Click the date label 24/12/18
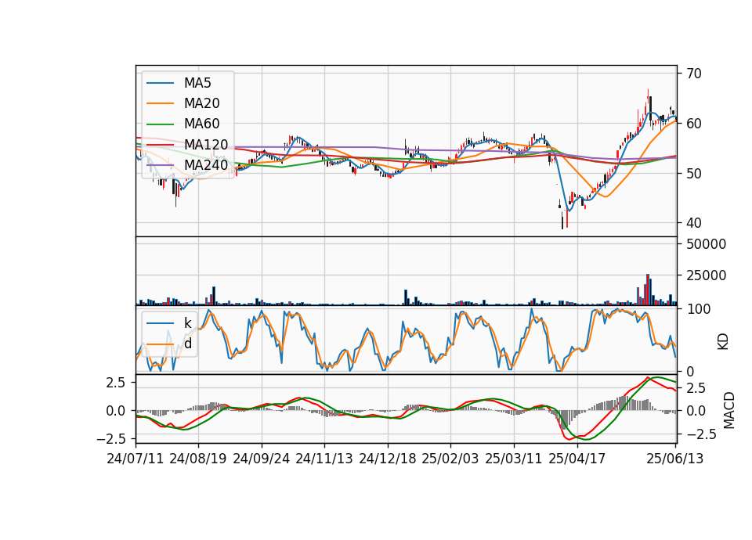The image size is (752, 540). pyautogui.click(x=388, y=459)
